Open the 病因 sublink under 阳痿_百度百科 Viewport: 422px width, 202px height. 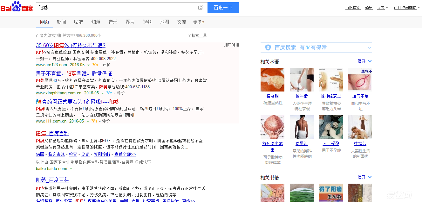pos(40,155)
